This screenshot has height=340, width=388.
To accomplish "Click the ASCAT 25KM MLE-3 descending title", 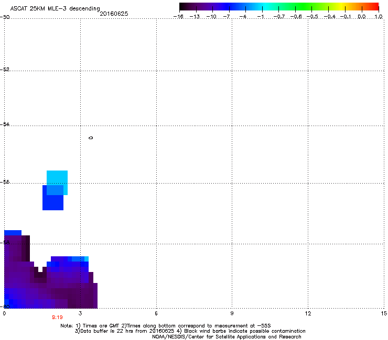I will (x=55, y=8).
